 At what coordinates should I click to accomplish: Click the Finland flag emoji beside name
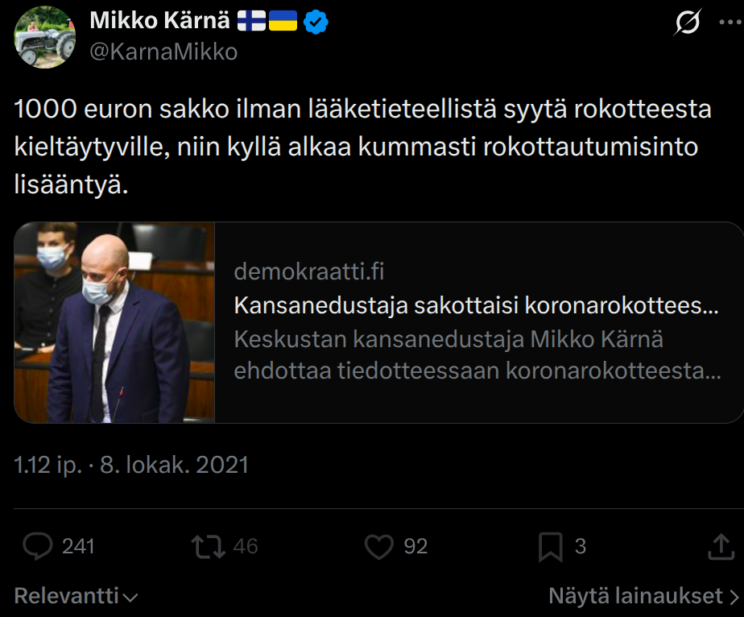251,22
